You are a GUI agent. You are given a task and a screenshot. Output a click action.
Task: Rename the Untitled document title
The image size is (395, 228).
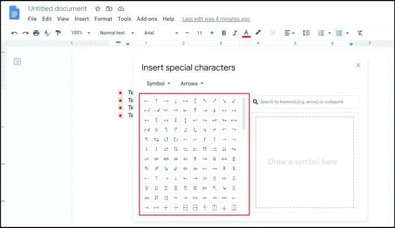(57, 9)
